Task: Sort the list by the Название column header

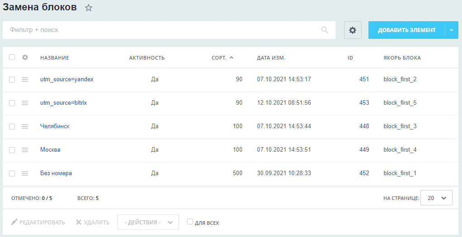Action: coord(54,58)
